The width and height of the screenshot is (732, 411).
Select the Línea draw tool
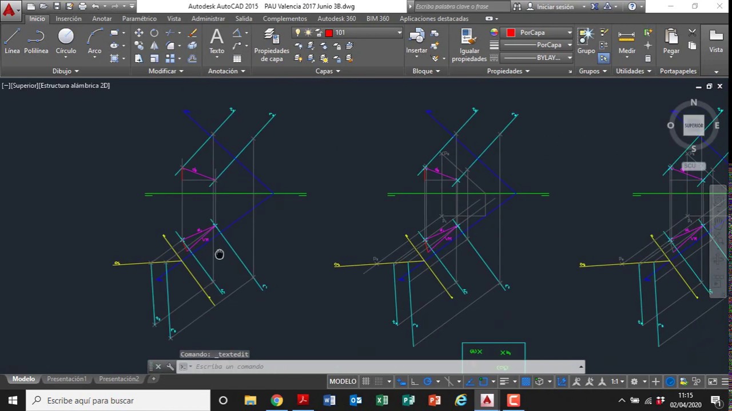[x=12, y=41]
